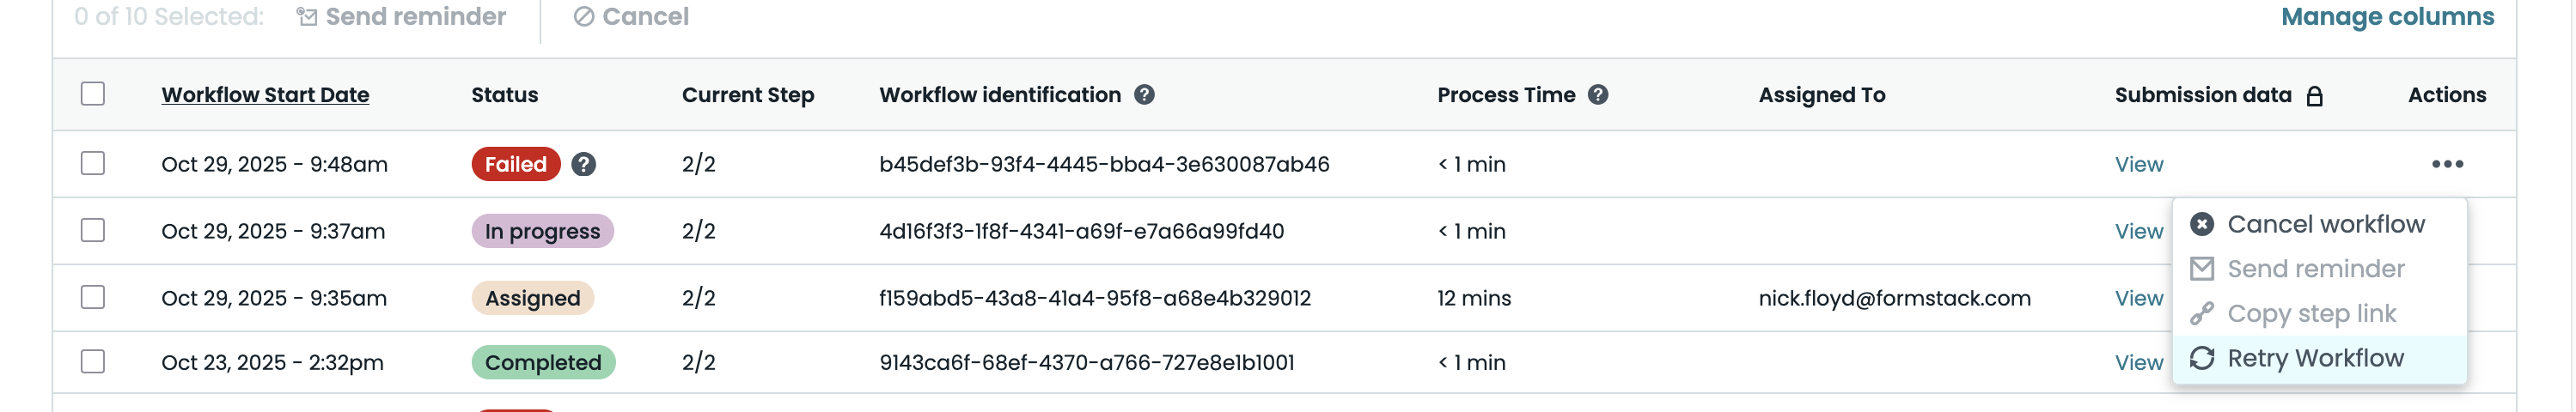Choose Retry Workflow from actions menu
This screenshot has width=2576, height=412.
[2315, 358]
